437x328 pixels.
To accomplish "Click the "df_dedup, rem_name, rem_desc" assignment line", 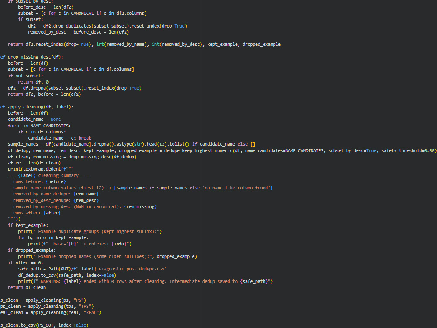I will tap(222, 150).
